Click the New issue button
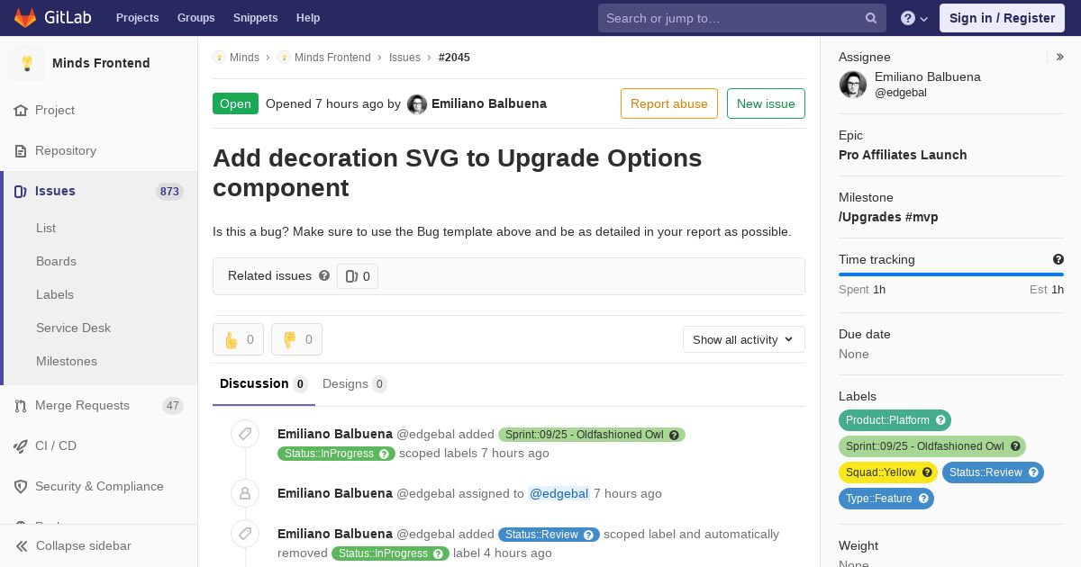The height and width of the screenshot is (567, 1081). pos(766,103)
